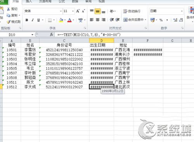
Task: Decrease font size with small A icon
Action: (x=83, y=11)
